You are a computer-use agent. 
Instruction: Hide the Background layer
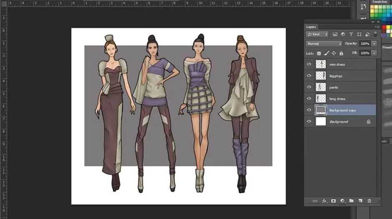(309, 121)
